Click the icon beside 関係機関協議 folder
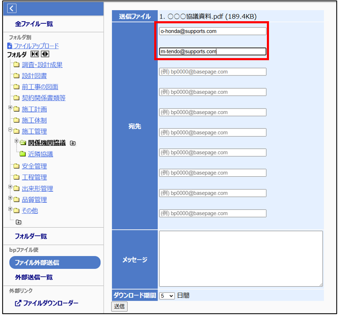 [x=72, y=143]
